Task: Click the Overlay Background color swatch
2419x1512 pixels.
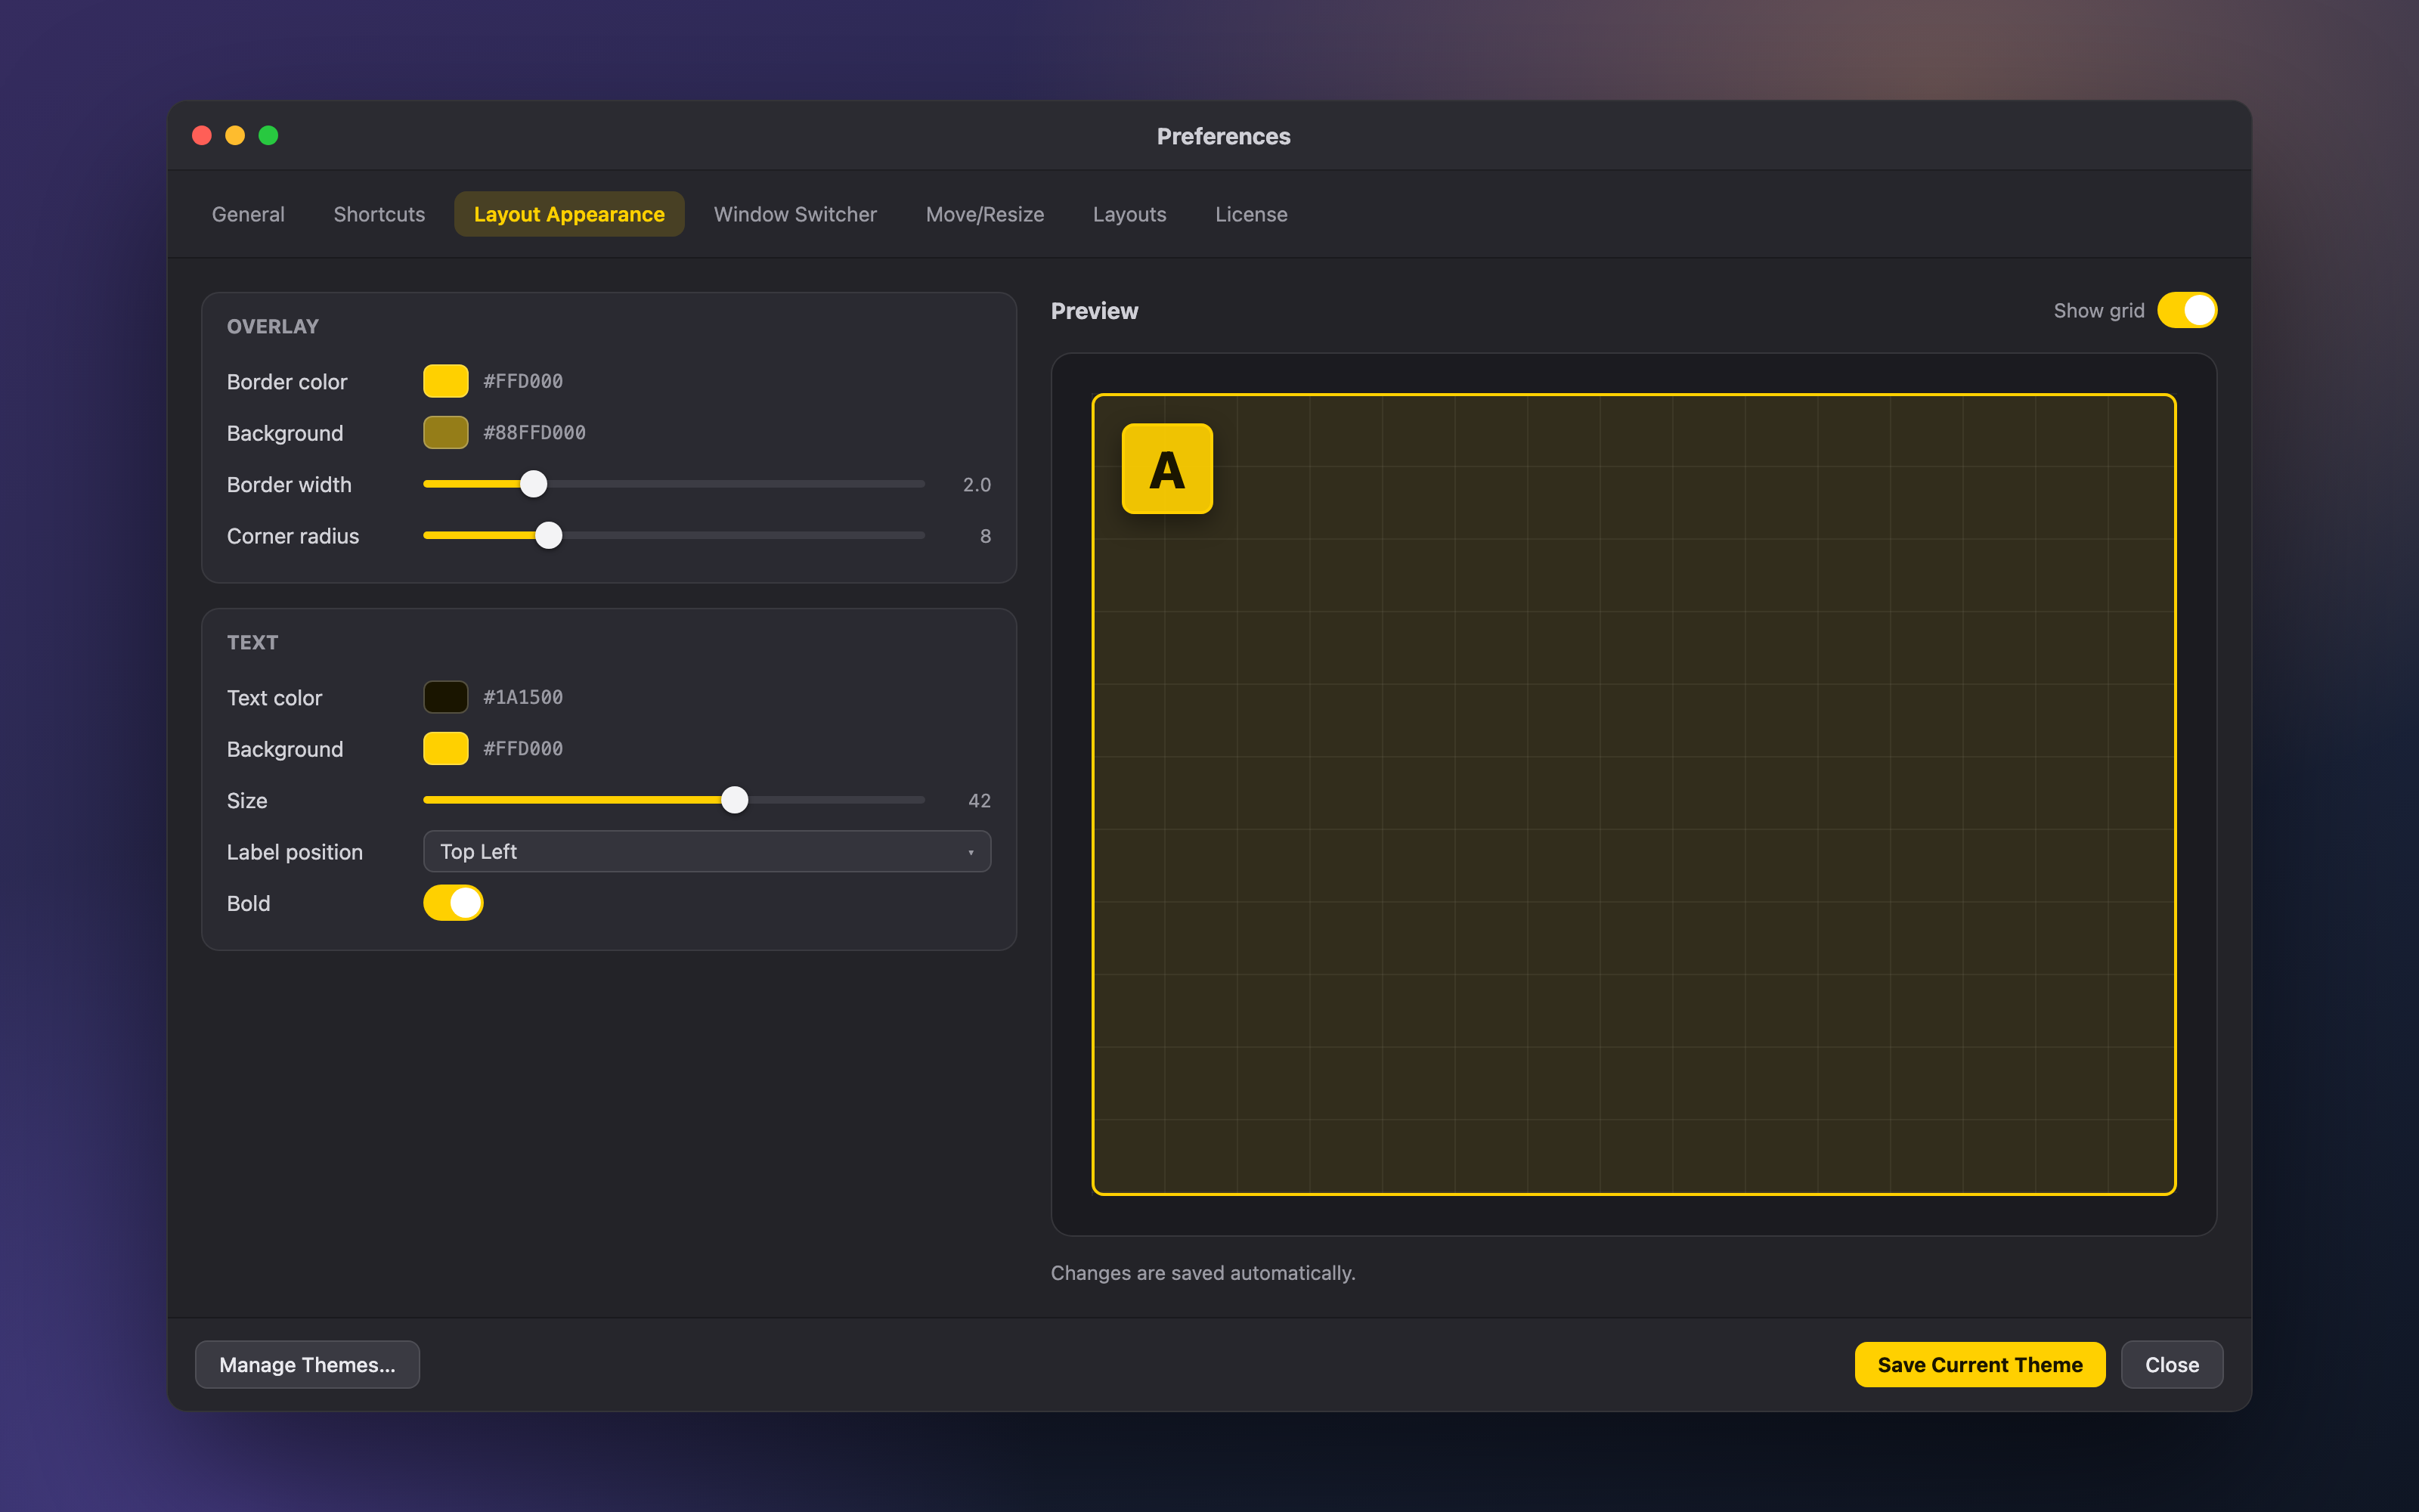Action: tap(446, 433)
